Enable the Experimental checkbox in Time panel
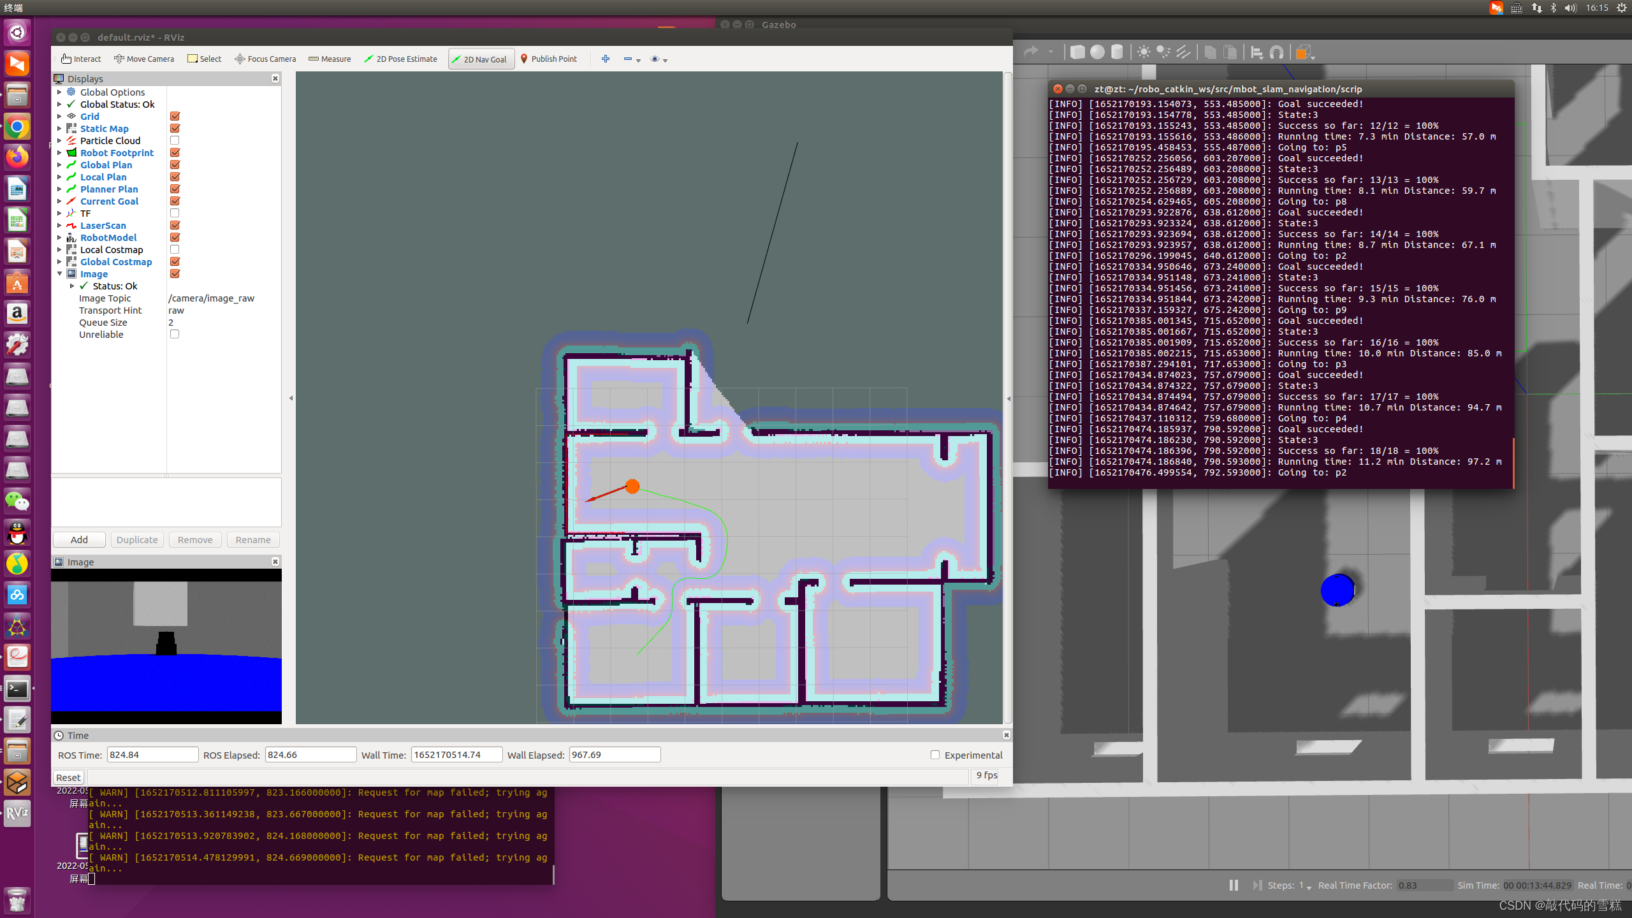 pyautogui.click(x=935, y=755)
